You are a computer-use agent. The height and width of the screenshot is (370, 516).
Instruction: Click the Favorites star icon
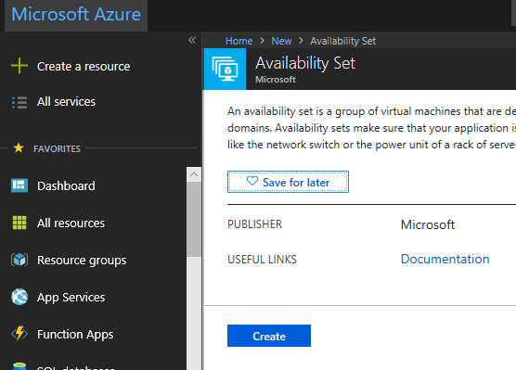pyautogui.click(x=19, y=148)
